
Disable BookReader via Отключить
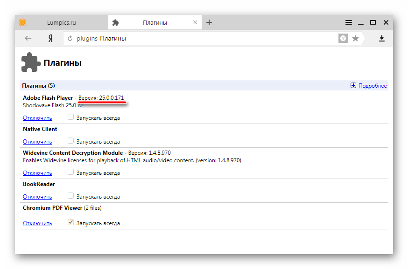pos(37,197)
